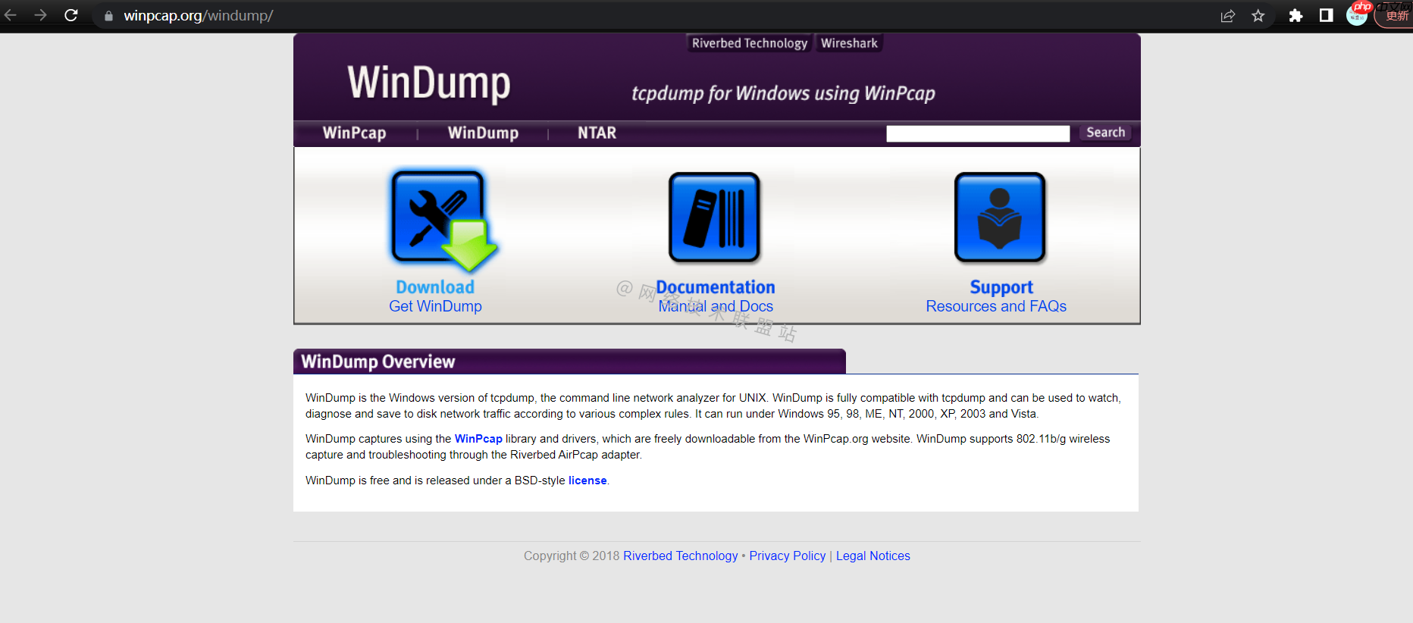Viewport: 1413px width, 623px height.
Task: Click the address bar URL winpcap.org/windump/
Action: tap(199, 16)
